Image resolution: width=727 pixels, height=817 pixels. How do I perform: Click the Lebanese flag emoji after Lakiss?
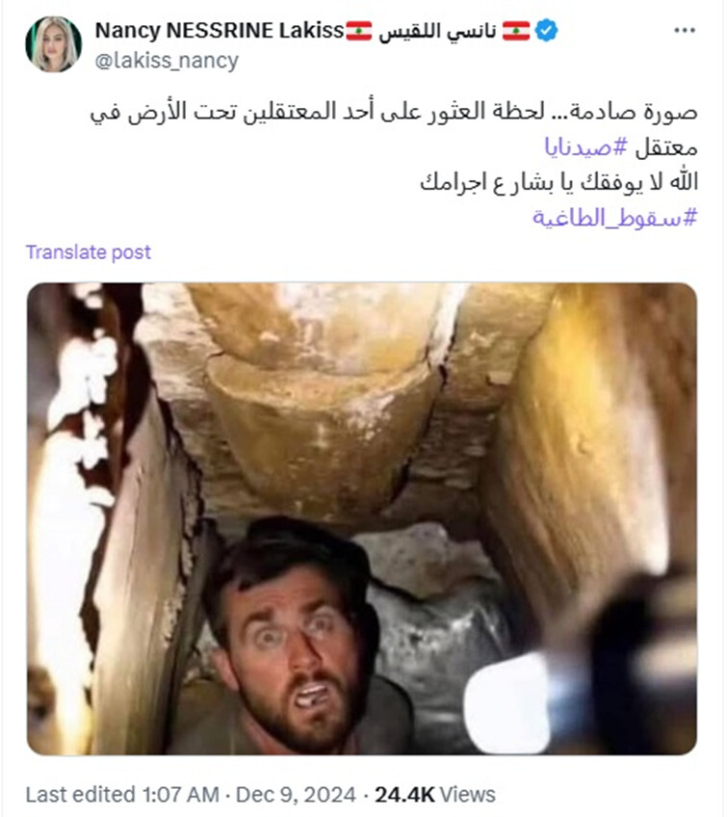(359, 31)
